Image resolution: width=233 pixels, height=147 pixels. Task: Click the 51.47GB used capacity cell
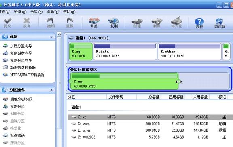coord(178,124)
